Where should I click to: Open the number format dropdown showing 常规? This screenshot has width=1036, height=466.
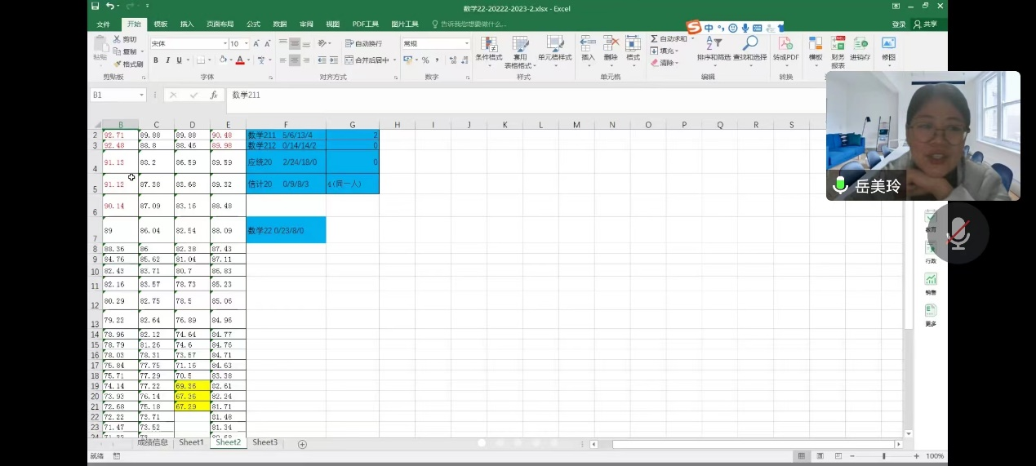(x=467, y=43)
